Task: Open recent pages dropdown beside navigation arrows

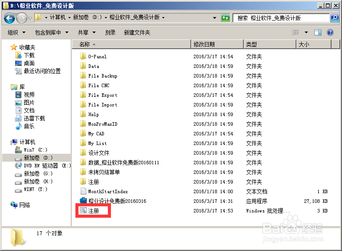Action: point(30,18)
